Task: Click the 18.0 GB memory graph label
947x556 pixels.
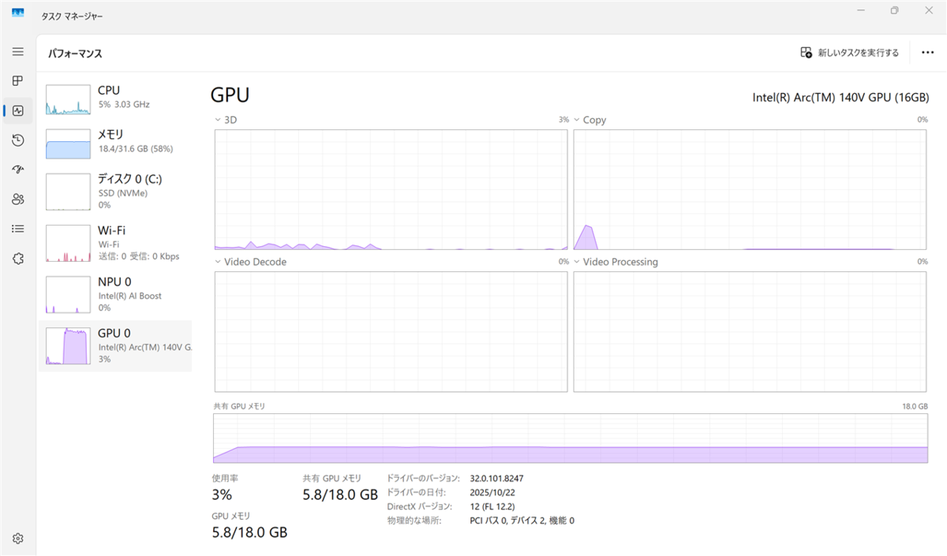Action: [914, 406]
